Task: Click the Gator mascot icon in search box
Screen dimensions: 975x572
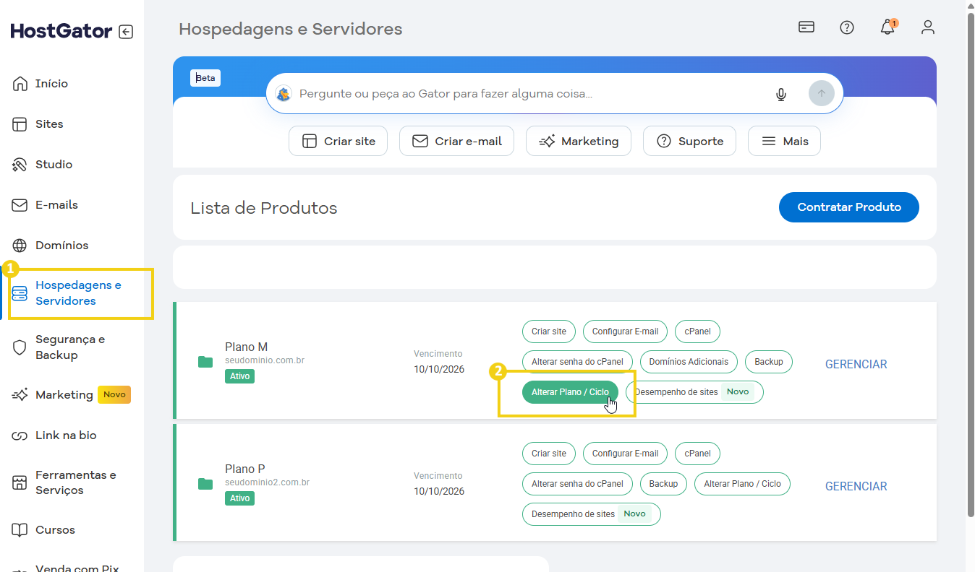Action: click(284, 94)
